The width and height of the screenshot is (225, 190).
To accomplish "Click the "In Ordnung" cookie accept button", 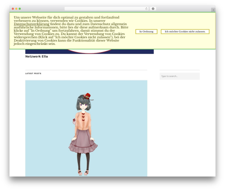I will (146, 31).
